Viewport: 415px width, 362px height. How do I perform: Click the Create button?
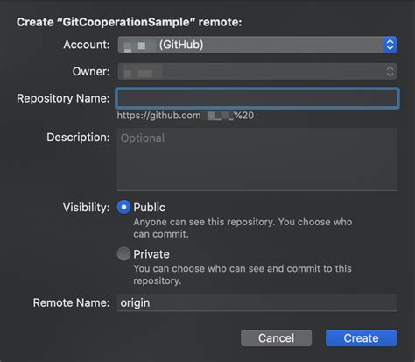(x=361, y=338)
